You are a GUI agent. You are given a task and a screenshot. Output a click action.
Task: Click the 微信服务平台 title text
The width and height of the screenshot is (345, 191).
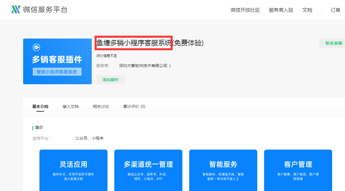coord(45,10)
